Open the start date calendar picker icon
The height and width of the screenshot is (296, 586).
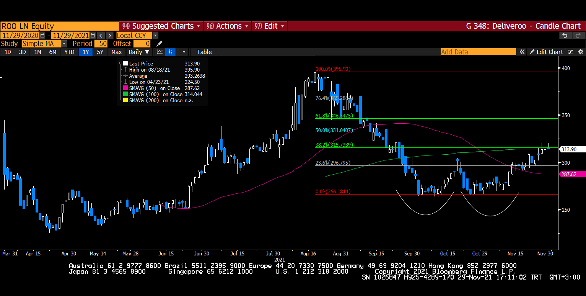point(42,35)
